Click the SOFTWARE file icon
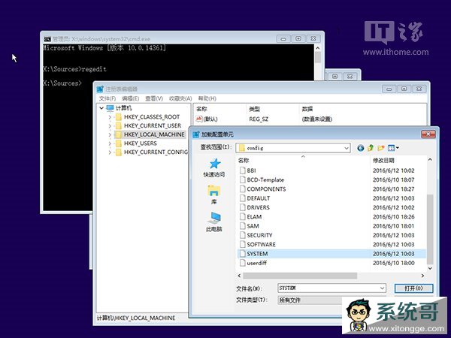 coord(243,244)
